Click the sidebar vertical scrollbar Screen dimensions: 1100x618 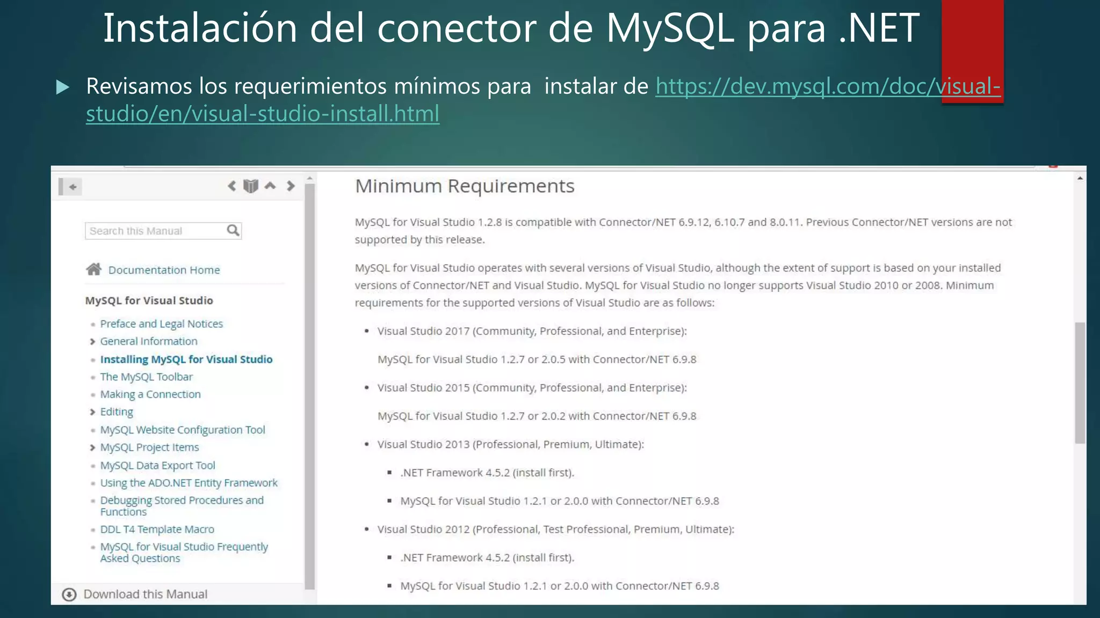pyautogui.click(x=310, y=386)
